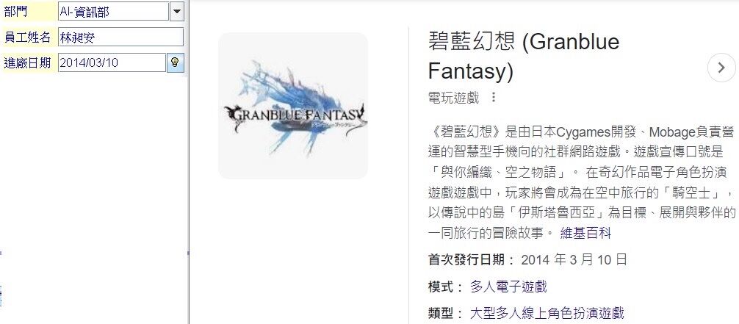Click the game description paragraph text
739x324 pixels.
pos(582,181)
